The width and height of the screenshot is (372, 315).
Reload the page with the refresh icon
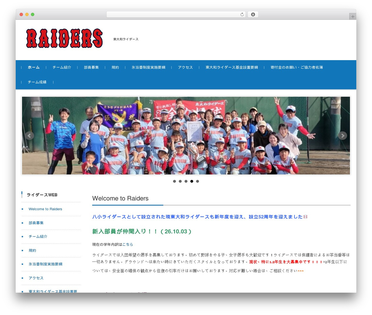[x=242, y=15]
